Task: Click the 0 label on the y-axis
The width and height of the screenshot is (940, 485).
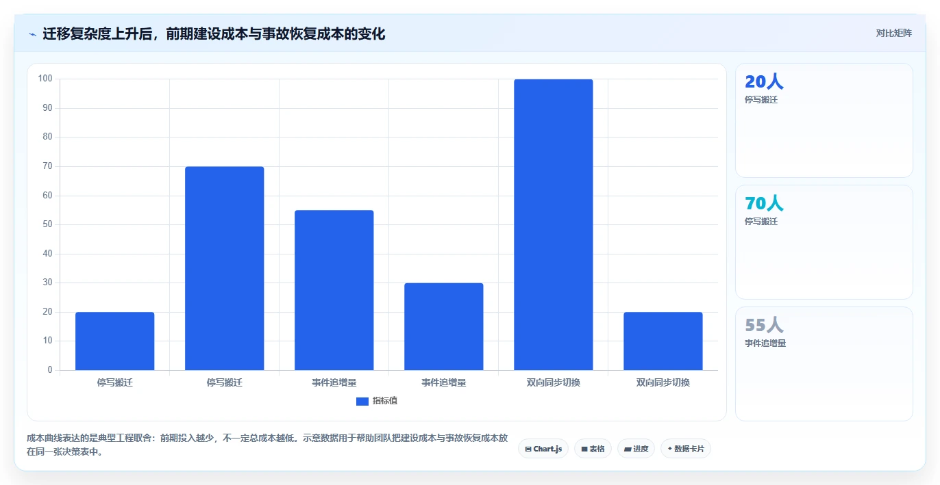Action: tap(50, 370)
